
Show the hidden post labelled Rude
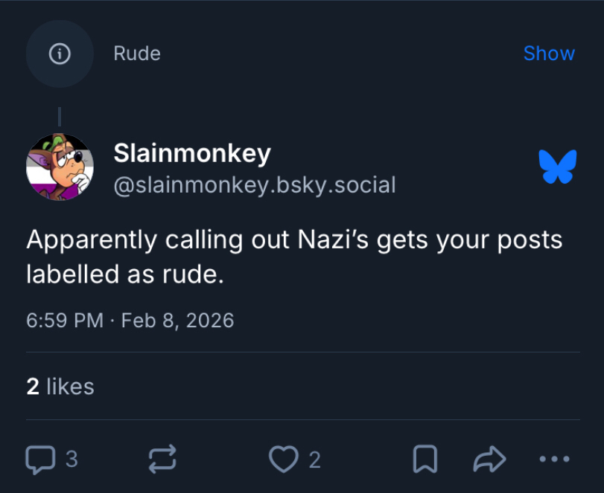(x=549, y=54)
